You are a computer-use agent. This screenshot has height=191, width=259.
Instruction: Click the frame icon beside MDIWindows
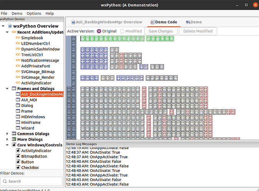point(18,117)
